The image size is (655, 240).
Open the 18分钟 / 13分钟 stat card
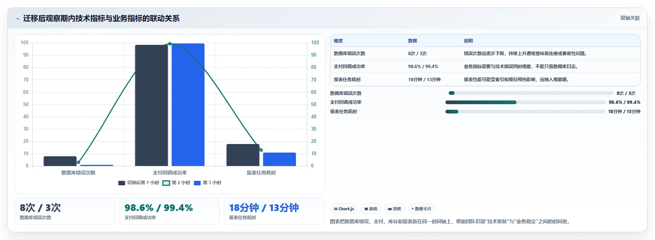(274, 211)
